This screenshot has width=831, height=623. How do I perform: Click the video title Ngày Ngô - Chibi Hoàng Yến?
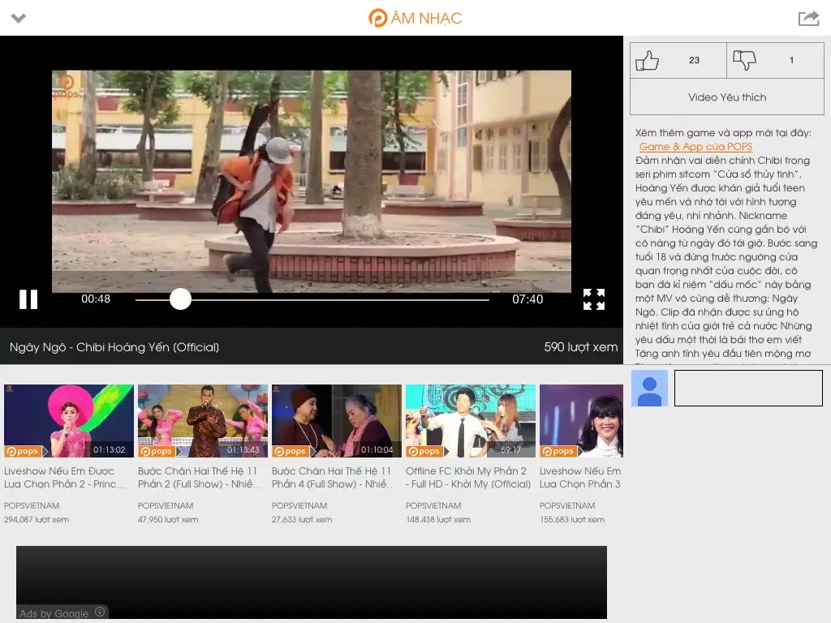[x=114, y=347]
